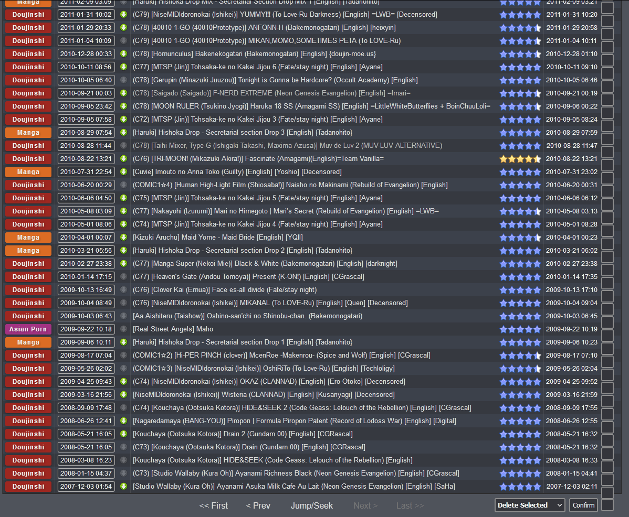
Task: Click the timestamp 2008-03-08 16:33
Action: tap(572, 460)
